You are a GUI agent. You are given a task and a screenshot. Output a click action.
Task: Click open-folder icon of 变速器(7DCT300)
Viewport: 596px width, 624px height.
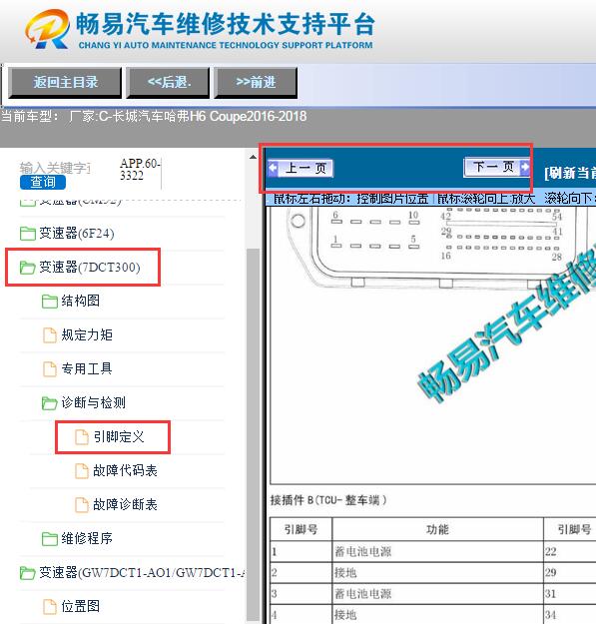point(27,268)
